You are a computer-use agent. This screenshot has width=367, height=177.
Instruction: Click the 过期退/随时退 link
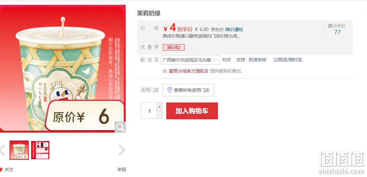click(x=288, y=60)
